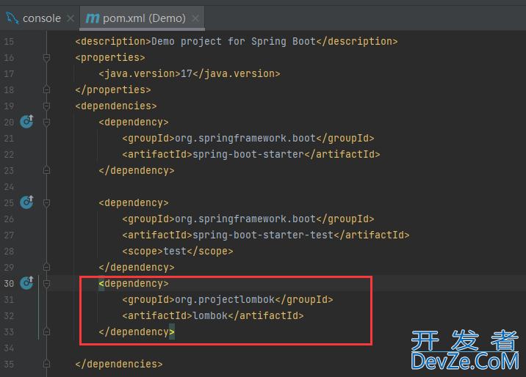Click the gutter dependency icon on line 25
Screen dimensions: 526x377
click(x=27, y=202)
